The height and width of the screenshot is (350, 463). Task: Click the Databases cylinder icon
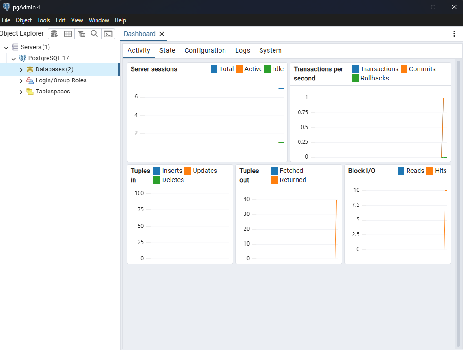[x=30, y=69]
